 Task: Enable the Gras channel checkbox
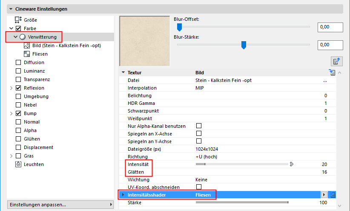pos(18,156)
